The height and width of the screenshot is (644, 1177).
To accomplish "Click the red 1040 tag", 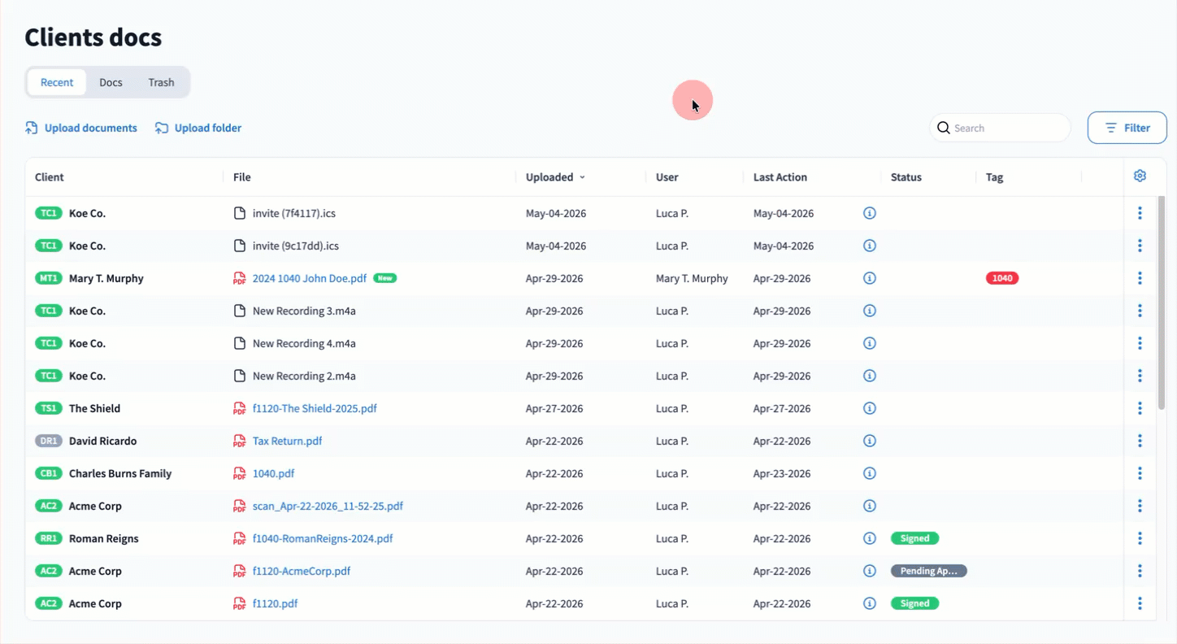I will pos(1002,278).
